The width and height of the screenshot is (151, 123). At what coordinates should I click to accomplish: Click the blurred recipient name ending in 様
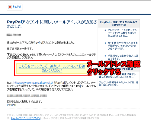pyautogui.click(x=14, y=35)
